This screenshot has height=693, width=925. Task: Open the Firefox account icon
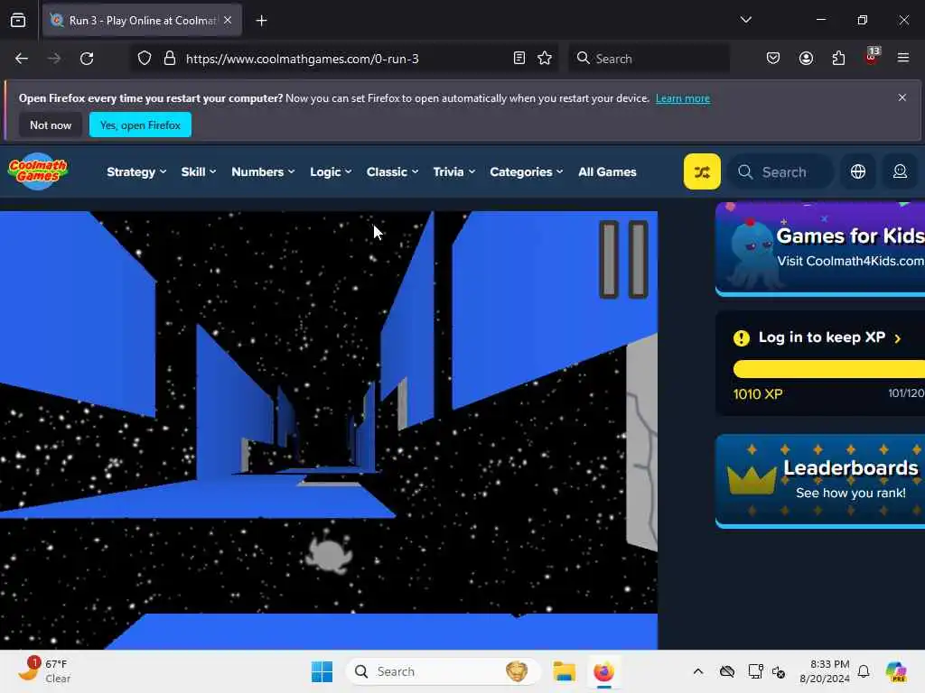[806, 59]
